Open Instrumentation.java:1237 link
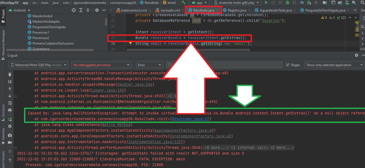365x168 pixels. (155, 142)
